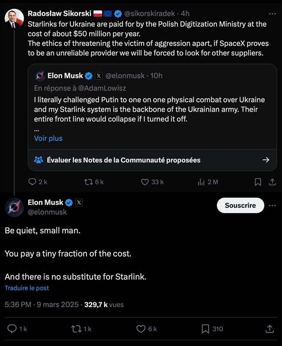View analytics for Sikorski's 2M views post
Viewport: 282px width, 346px height.
[x=201, y=182]
